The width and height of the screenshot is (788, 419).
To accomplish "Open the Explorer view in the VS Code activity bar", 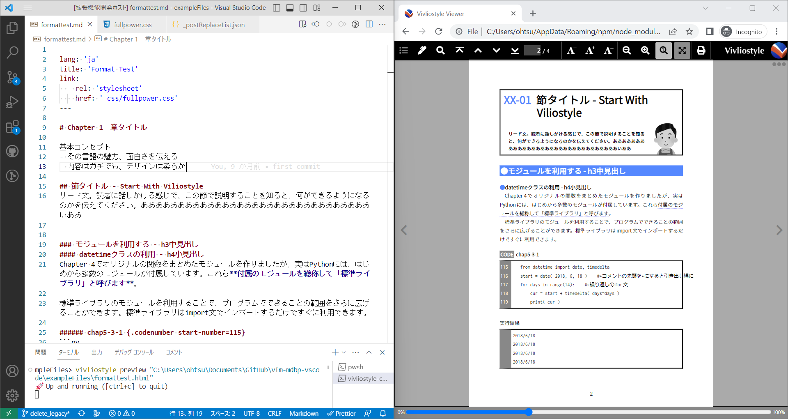I will (x=12, y=28).
